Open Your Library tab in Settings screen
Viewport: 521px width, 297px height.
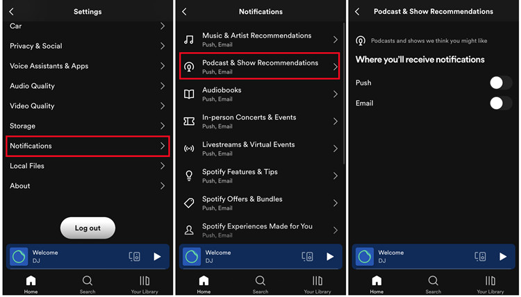144,285
